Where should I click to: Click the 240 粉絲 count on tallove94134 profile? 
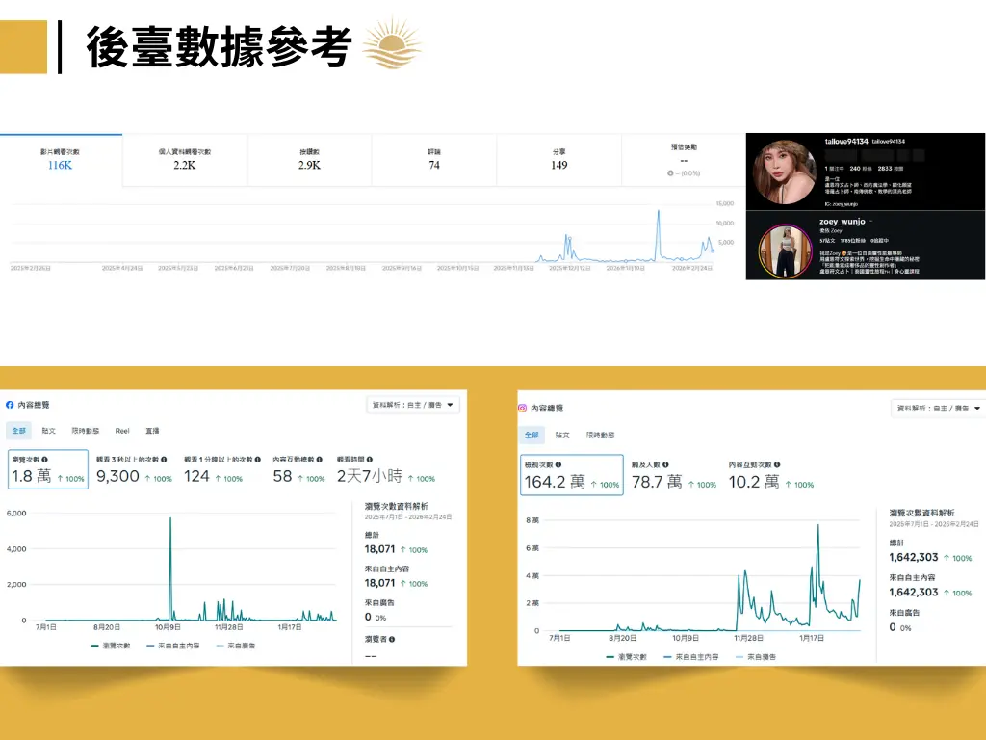point(860,169)
